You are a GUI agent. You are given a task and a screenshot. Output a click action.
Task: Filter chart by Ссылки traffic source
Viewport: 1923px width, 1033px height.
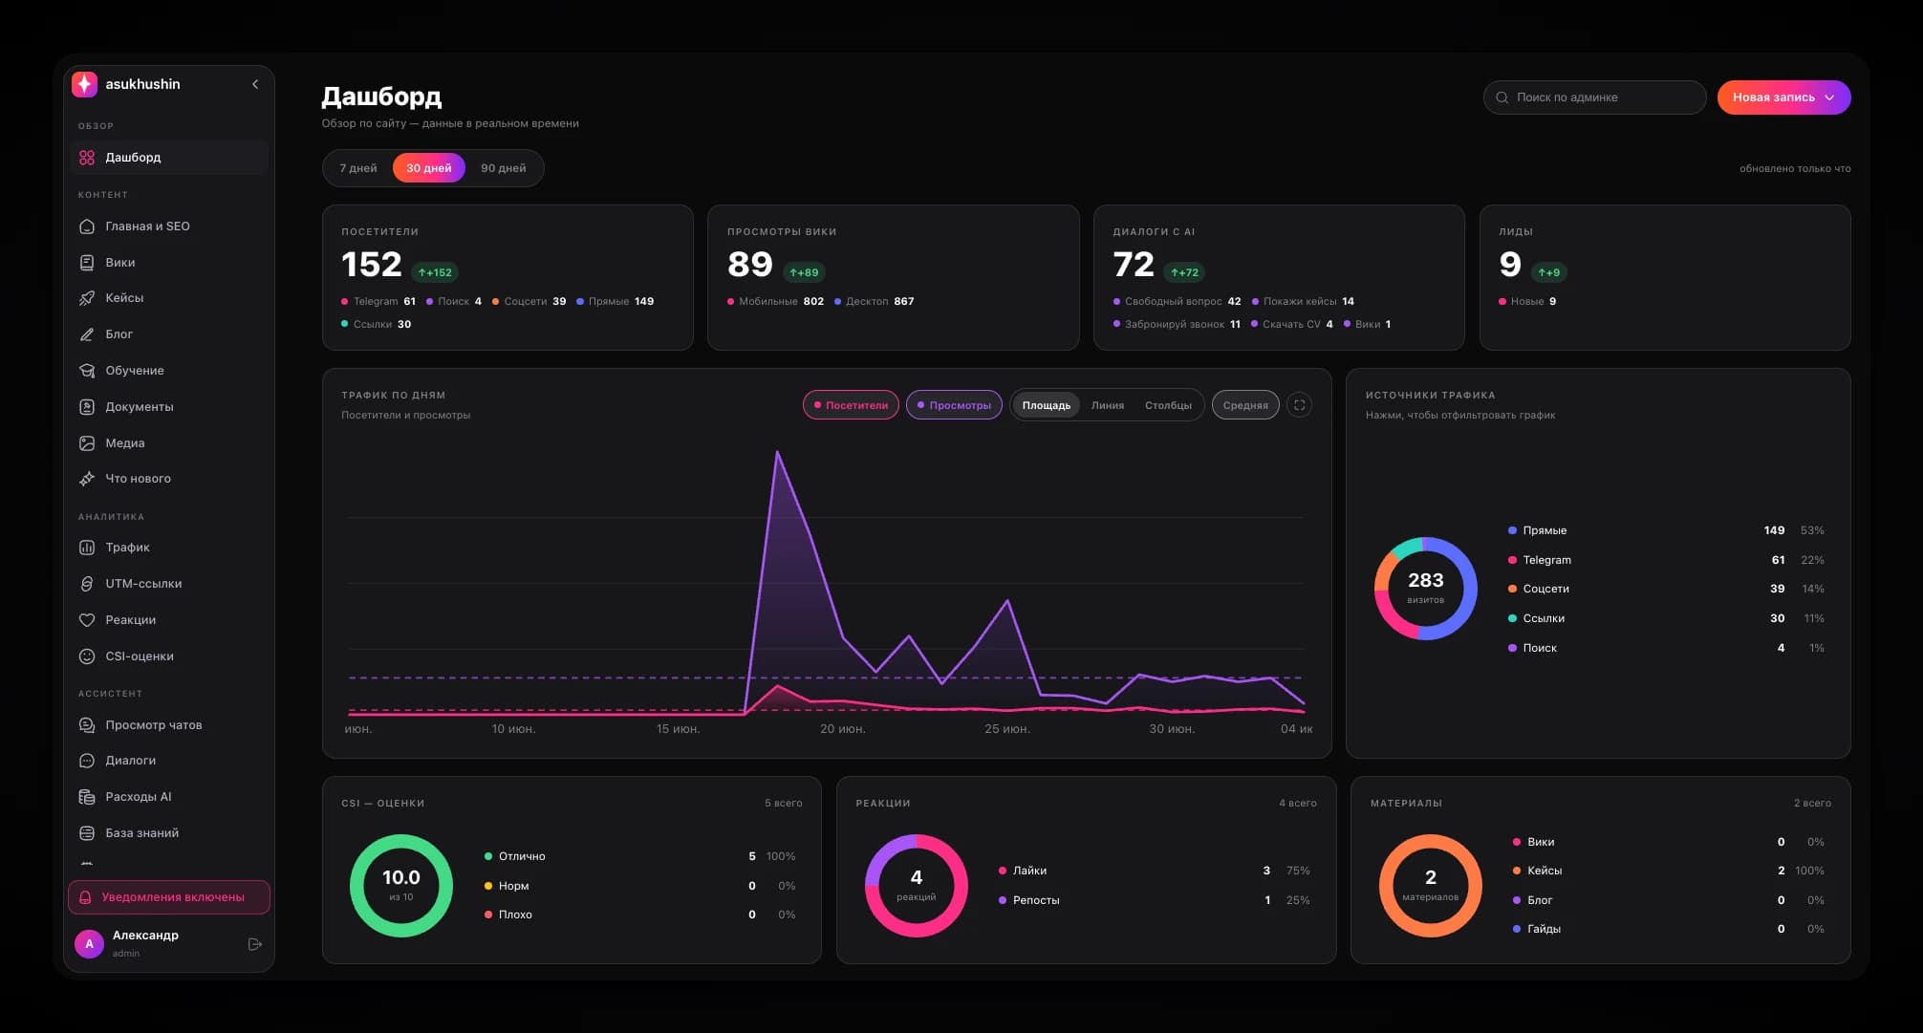(1666, 618)
